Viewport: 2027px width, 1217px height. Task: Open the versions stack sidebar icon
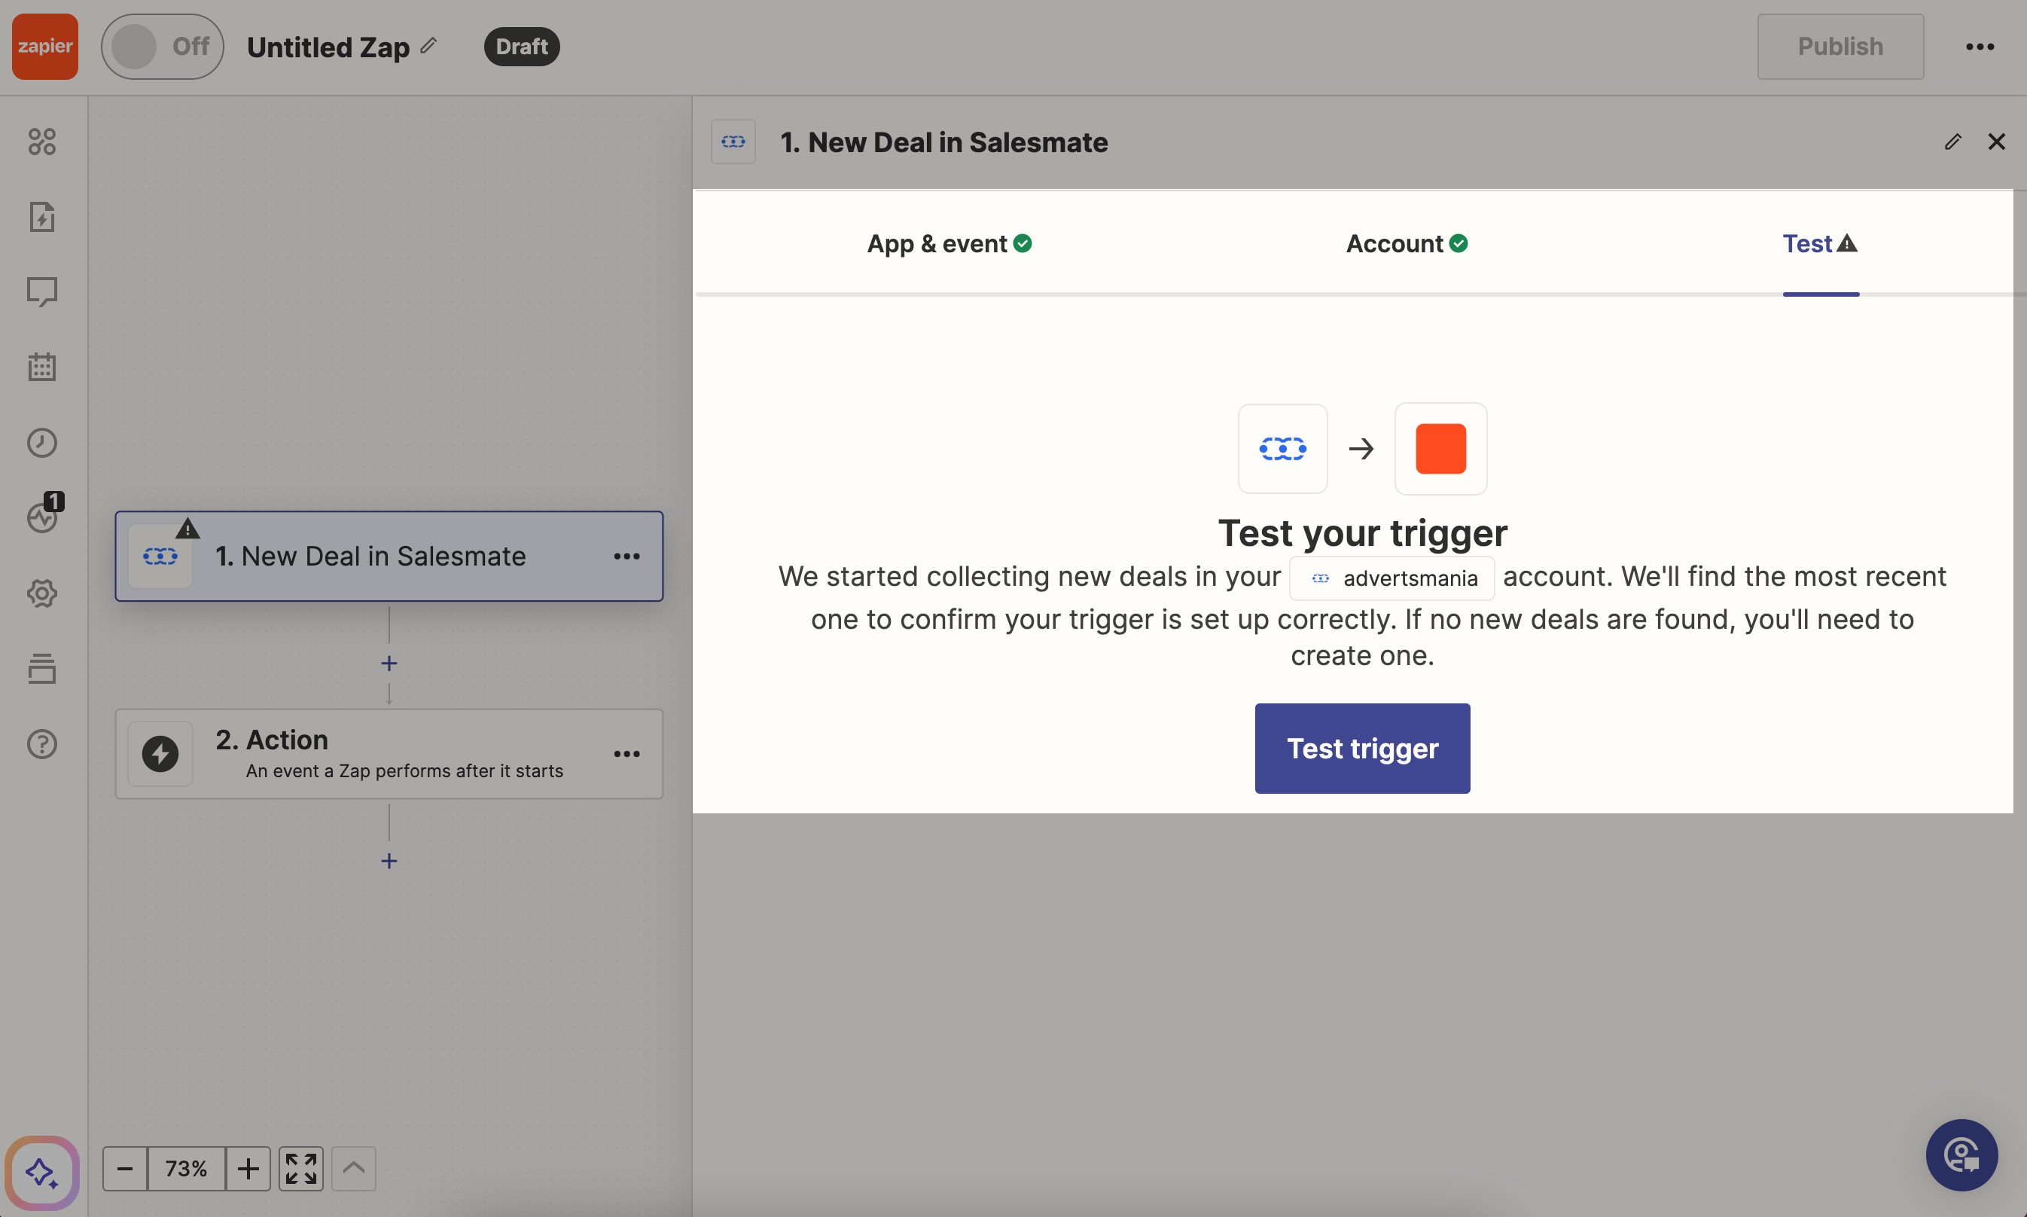point(42,668)
